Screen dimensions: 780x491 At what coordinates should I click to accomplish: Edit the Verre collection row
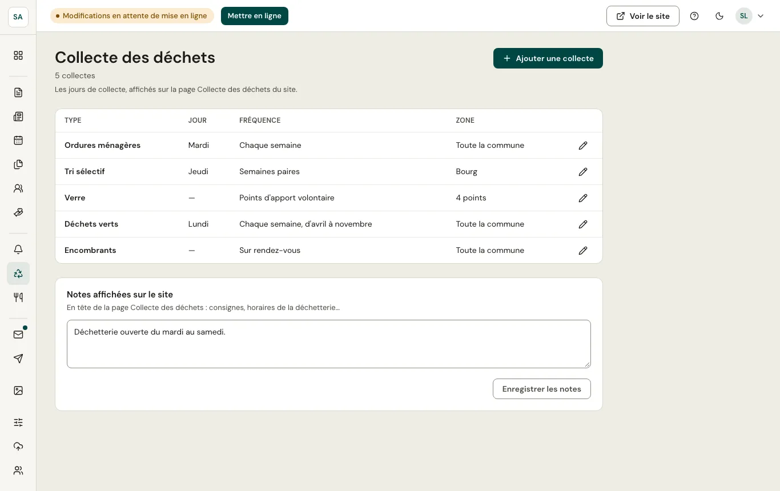pos(583,198)
